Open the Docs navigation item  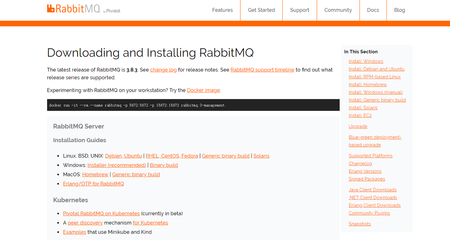pos(373,10)
